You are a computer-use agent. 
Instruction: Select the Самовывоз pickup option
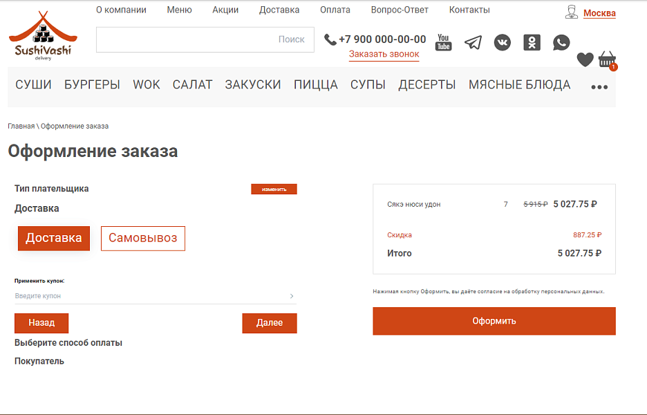[142, 238]
